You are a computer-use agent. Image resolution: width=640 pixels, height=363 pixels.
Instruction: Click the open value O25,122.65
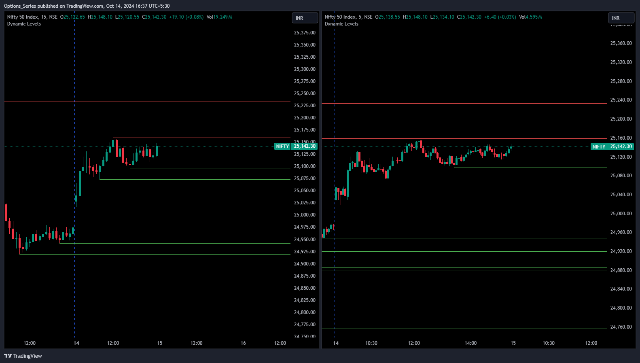click(x=73, y=17)
